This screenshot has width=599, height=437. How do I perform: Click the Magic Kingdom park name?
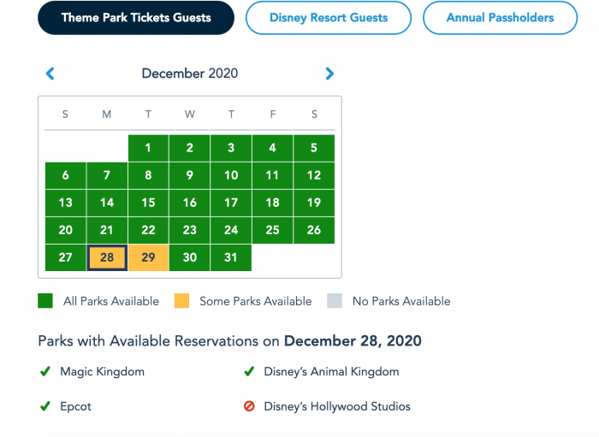pyautogui.click(x=103, y=372)
